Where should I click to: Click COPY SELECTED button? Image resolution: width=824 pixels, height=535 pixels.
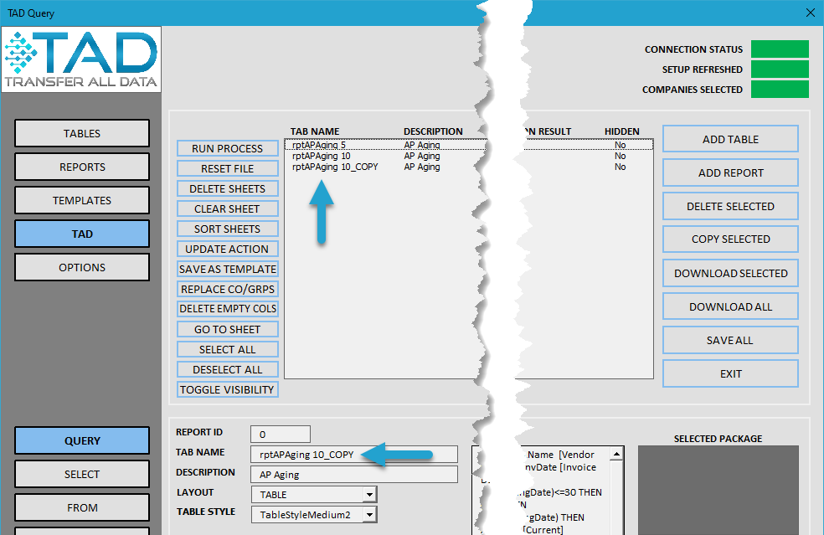tap(730, 239)
